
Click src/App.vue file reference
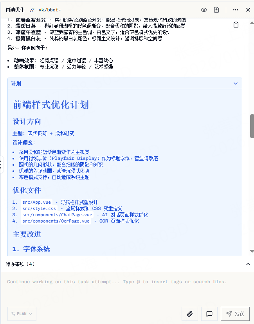pyautogui.click(x=36, y=202)
